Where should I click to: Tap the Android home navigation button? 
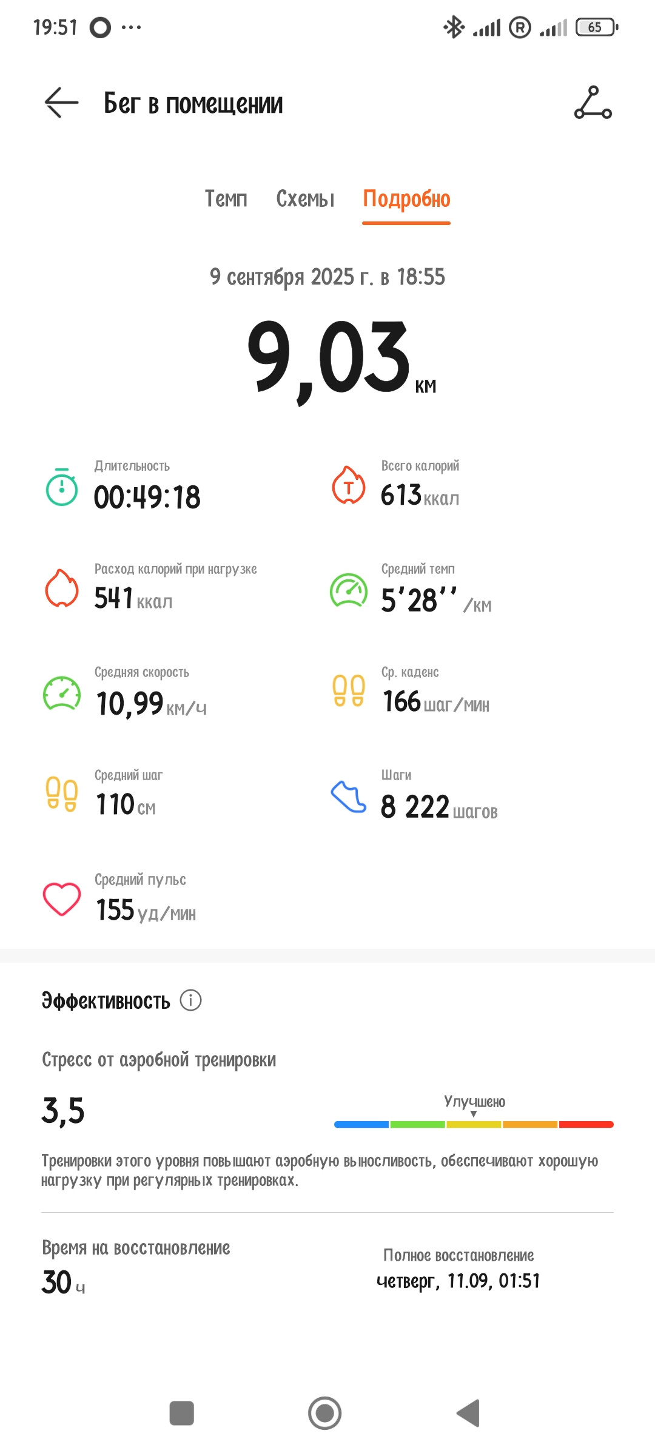(325, 1413)
